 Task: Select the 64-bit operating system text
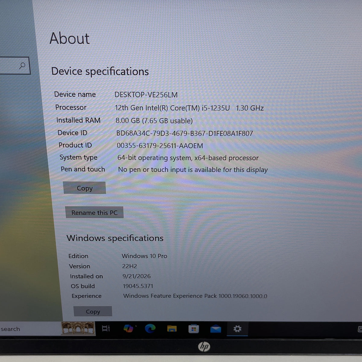(188, 158)
